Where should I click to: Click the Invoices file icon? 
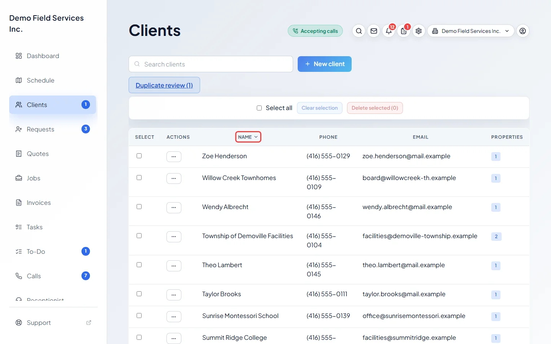pyautogui.click(x=19, y=203)
